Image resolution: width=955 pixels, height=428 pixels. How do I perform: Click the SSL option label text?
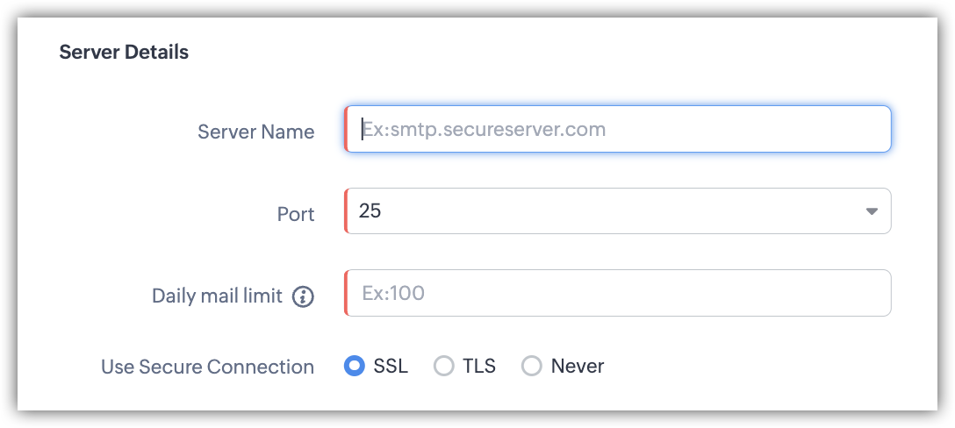click(x=391, y=366)
